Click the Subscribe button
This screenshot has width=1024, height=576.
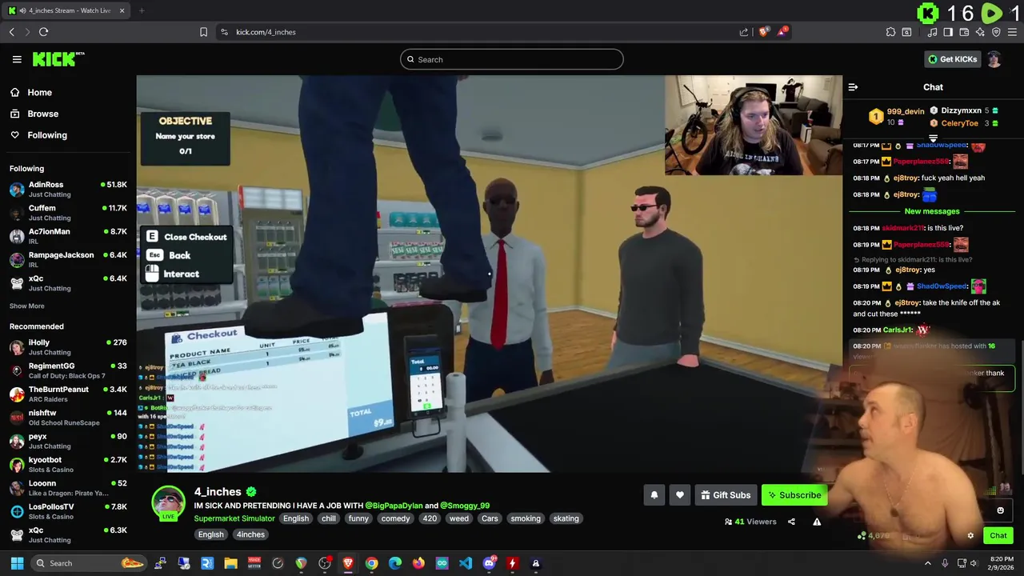(x=794, y=495)
